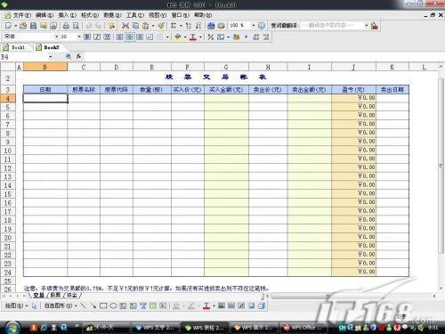
Task: Click the Open file folder icon
Action: pos(23,26)
